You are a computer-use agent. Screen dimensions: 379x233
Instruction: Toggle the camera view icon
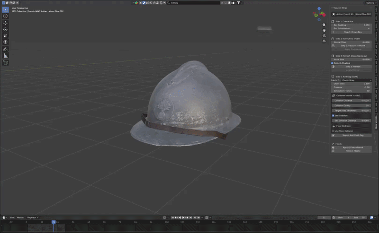[x=324, y=36]
